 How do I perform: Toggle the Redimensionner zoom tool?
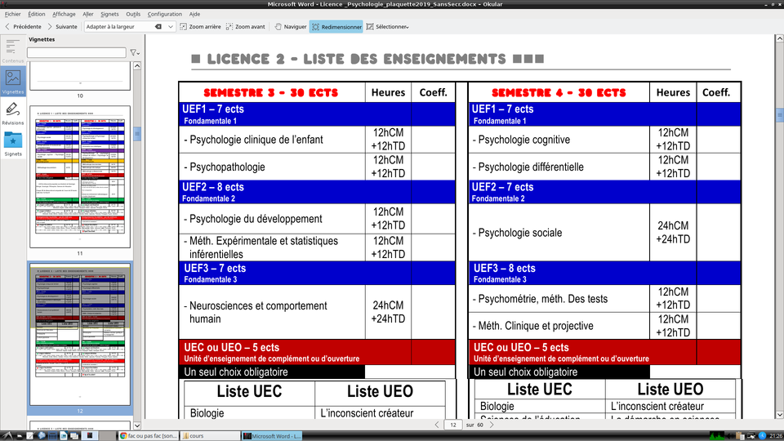(336, 26)
